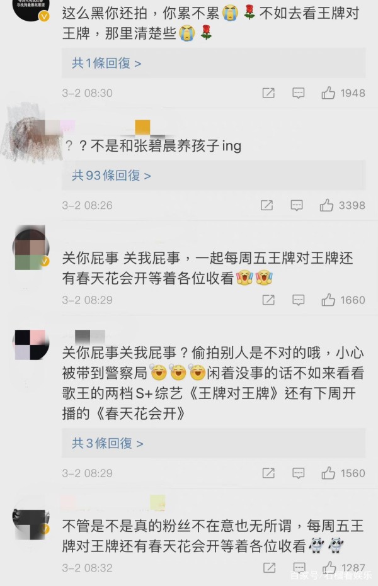Expand 共3條回復 replies
This screenshot has height=586, width=378.
pyautogui.click(x=214, y=443)
